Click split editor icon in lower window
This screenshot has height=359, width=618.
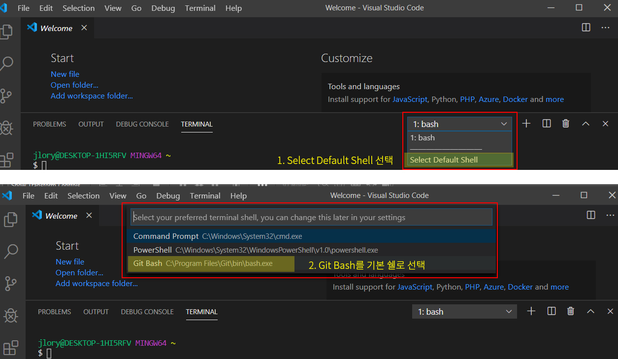pyautogui.click(x=591, y=215)
